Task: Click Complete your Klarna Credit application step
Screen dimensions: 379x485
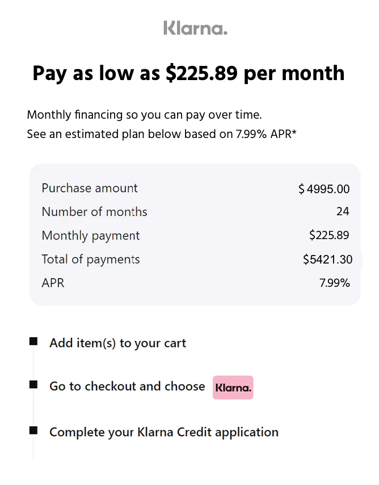Action: [164, 432]
